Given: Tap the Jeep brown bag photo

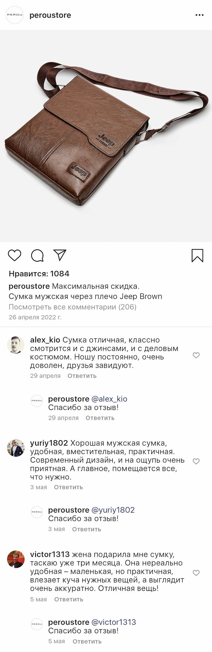Looking at the screenshot, I should click(x=106, y=136).
